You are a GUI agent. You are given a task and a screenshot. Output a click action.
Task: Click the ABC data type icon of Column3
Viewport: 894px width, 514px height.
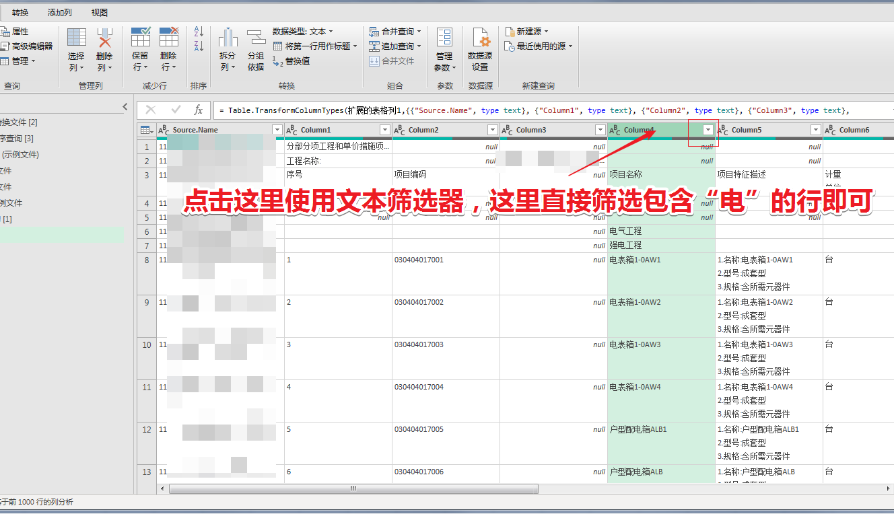point(508,130)
